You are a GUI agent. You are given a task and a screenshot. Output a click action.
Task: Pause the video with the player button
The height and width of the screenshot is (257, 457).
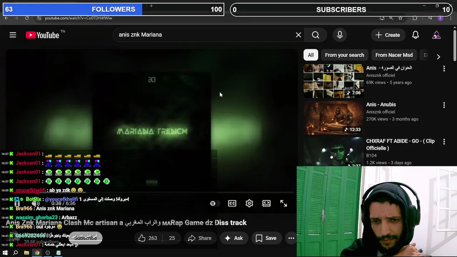(x=17, y=203)
